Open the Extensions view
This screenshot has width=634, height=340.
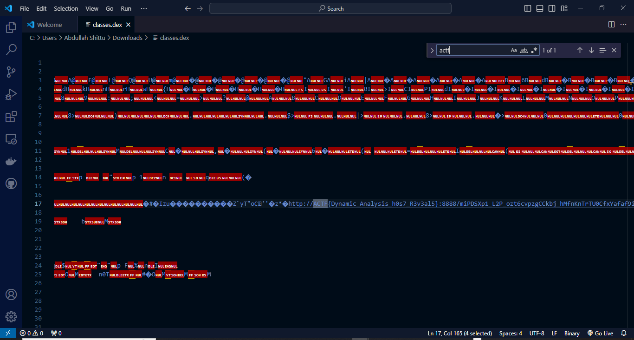pos(11,117)
